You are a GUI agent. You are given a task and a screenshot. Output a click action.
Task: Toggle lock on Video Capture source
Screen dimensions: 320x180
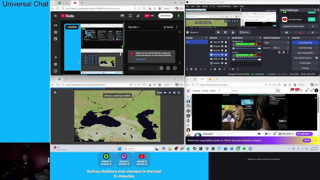pyautogui.click(x=226, y=59)
